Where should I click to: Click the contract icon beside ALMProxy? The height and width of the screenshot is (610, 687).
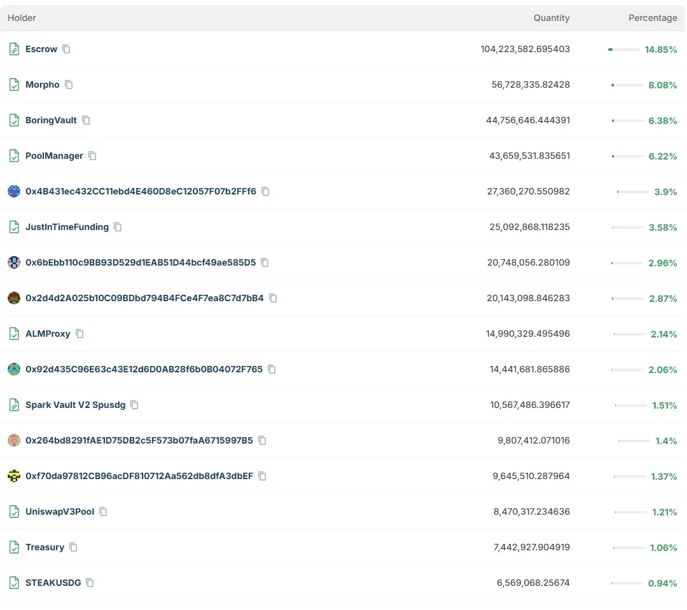coord(14,334)
